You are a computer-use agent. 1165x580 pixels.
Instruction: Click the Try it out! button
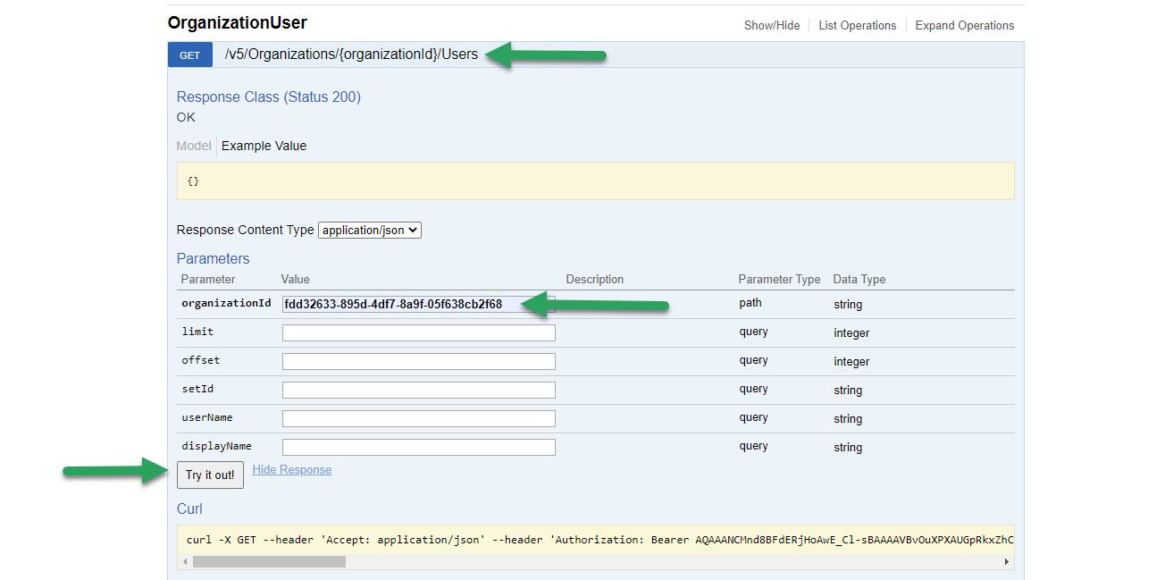(x=210, y=475)
